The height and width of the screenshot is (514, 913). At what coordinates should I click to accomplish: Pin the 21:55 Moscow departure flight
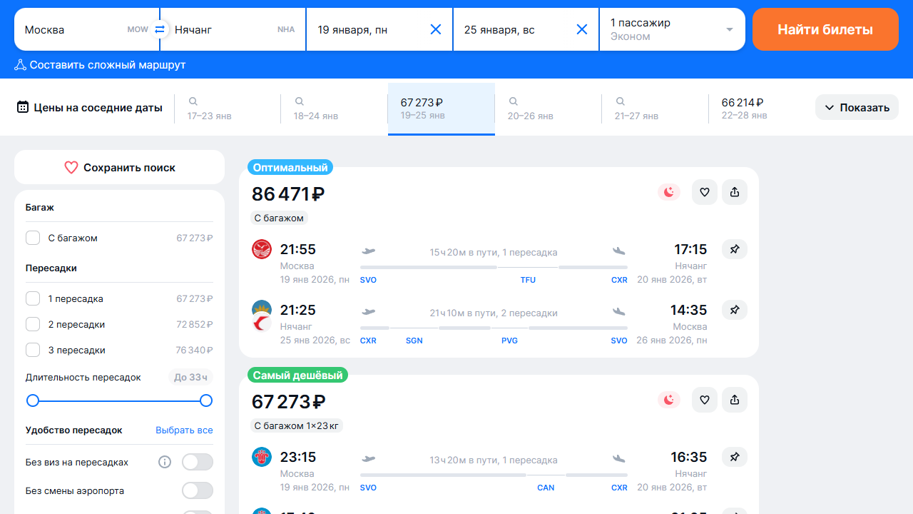[x=735, y=249]
